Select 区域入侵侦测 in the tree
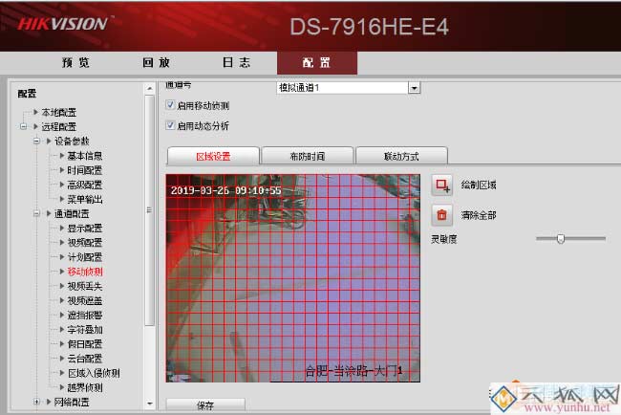 tap(94, 373)
